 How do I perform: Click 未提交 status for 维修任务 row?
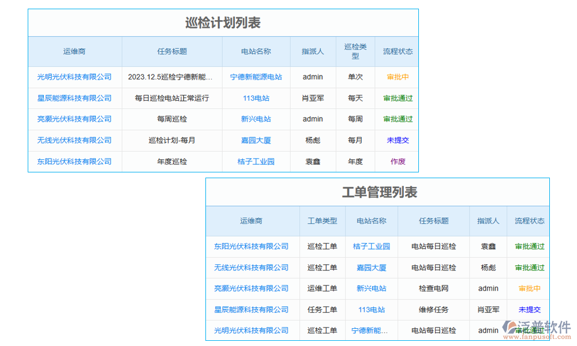tap(529, 310)
